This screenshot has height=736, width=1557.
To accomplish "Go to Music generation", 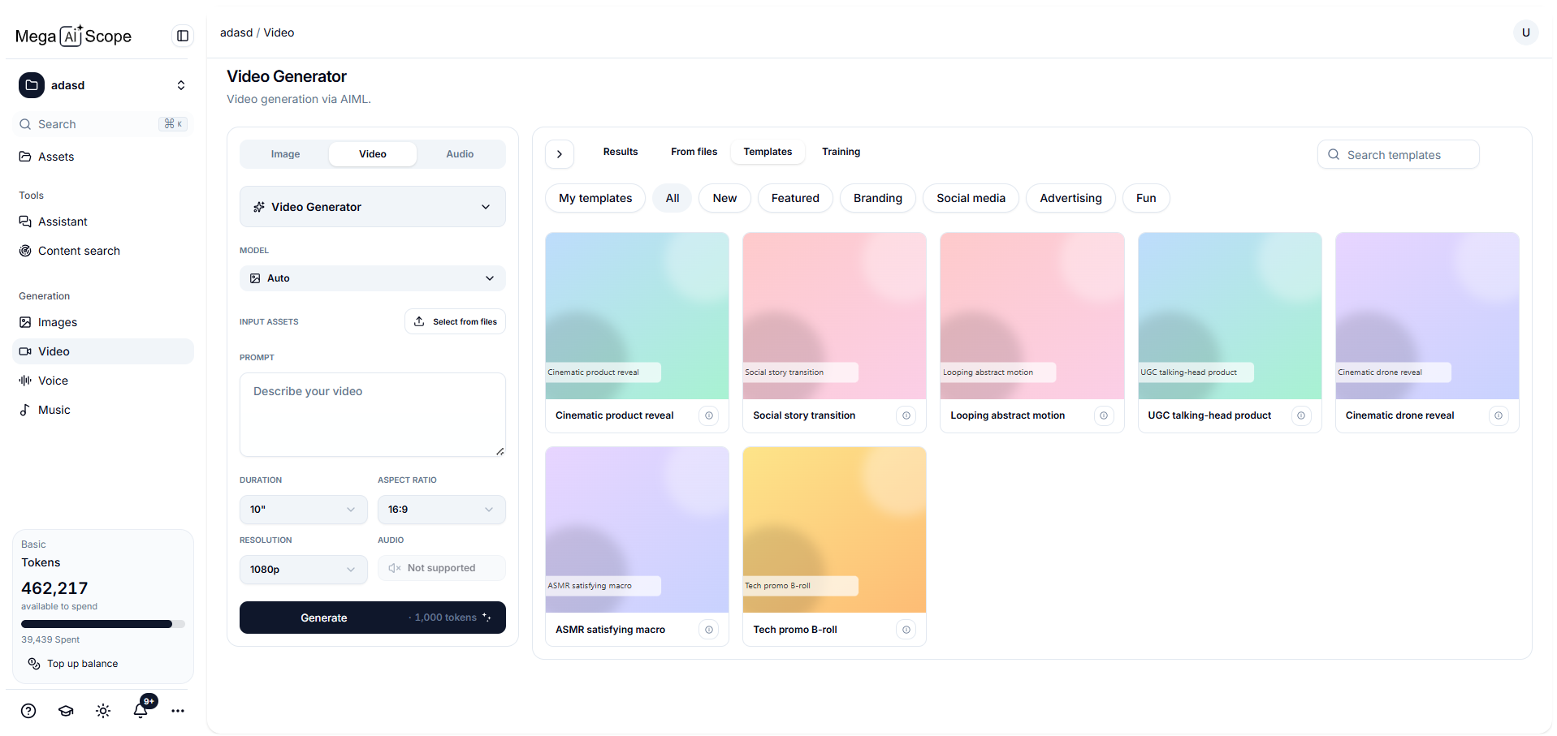I will click(x=103, y=410).
